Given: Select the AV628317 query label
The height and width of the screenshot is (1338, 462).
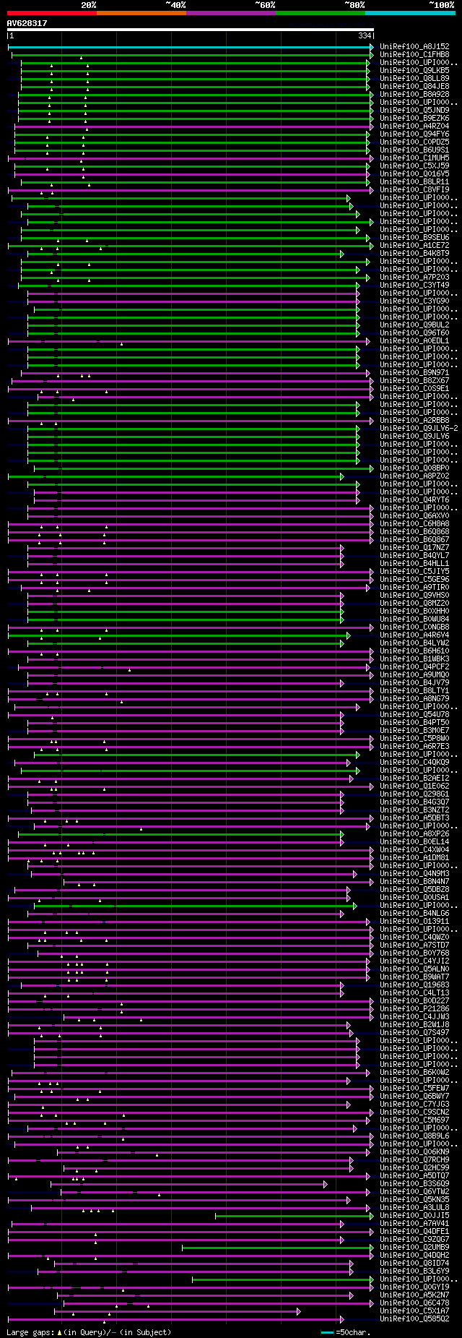Looking at the screenshot, I should (x=27, y=23).
